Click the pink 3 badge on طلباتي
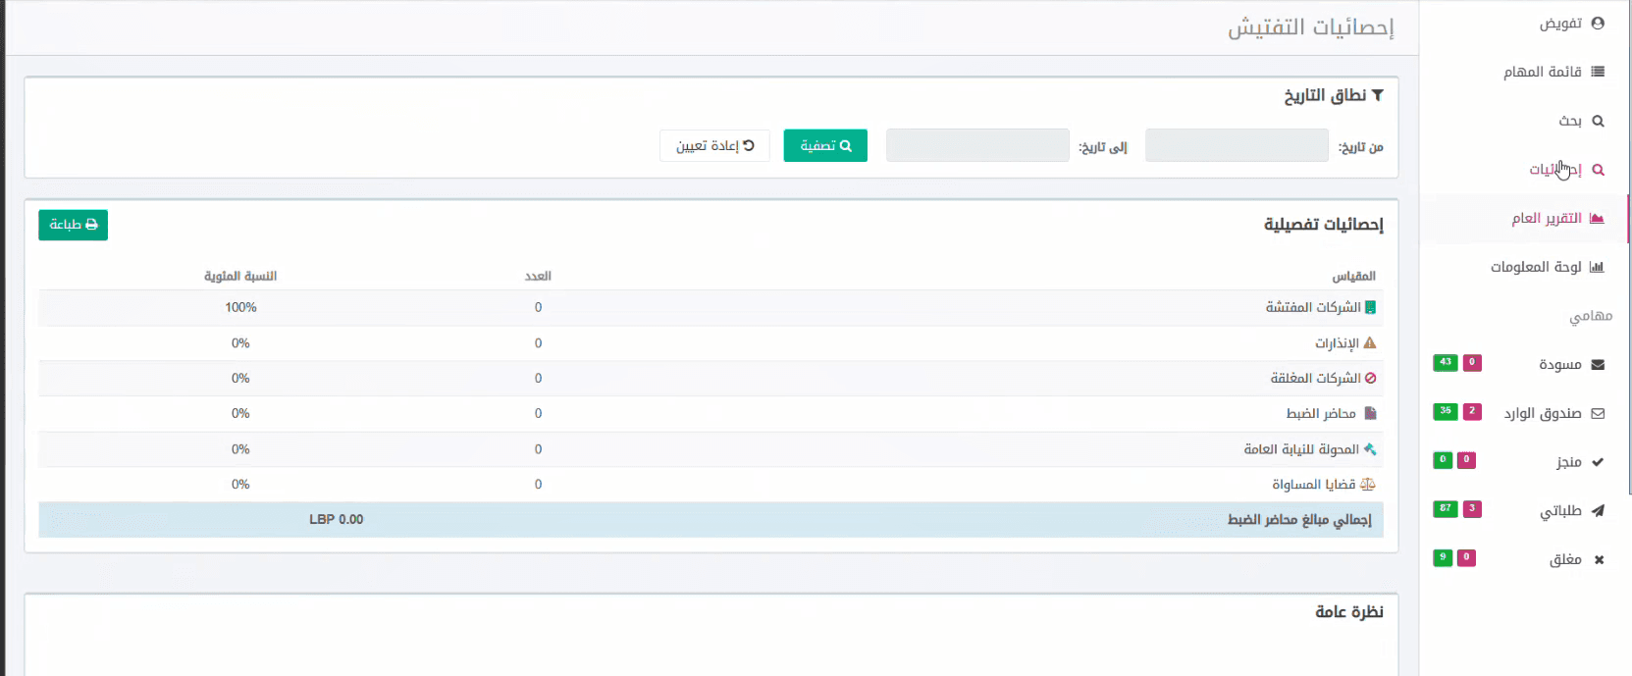This screenshot has width=1632, height=676. [x=1472, y=508]
